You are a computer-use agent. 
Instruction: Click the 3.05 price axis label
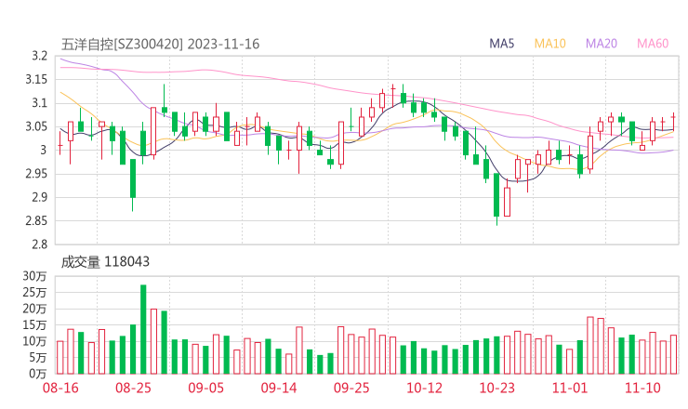click(36, 126)
